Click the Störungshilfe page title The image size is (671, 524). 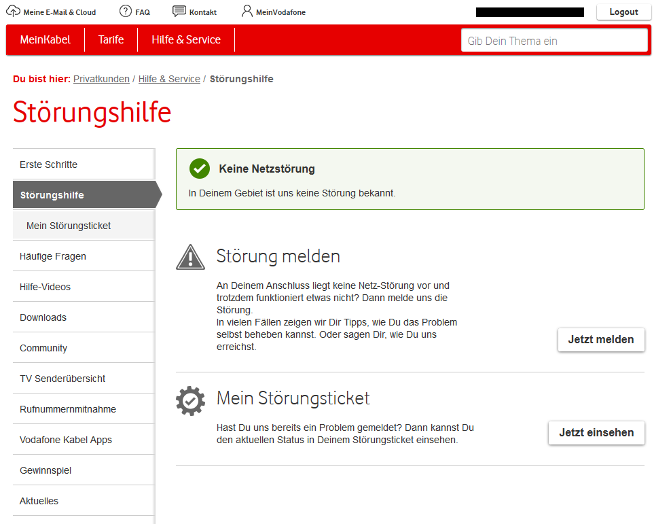92,112
